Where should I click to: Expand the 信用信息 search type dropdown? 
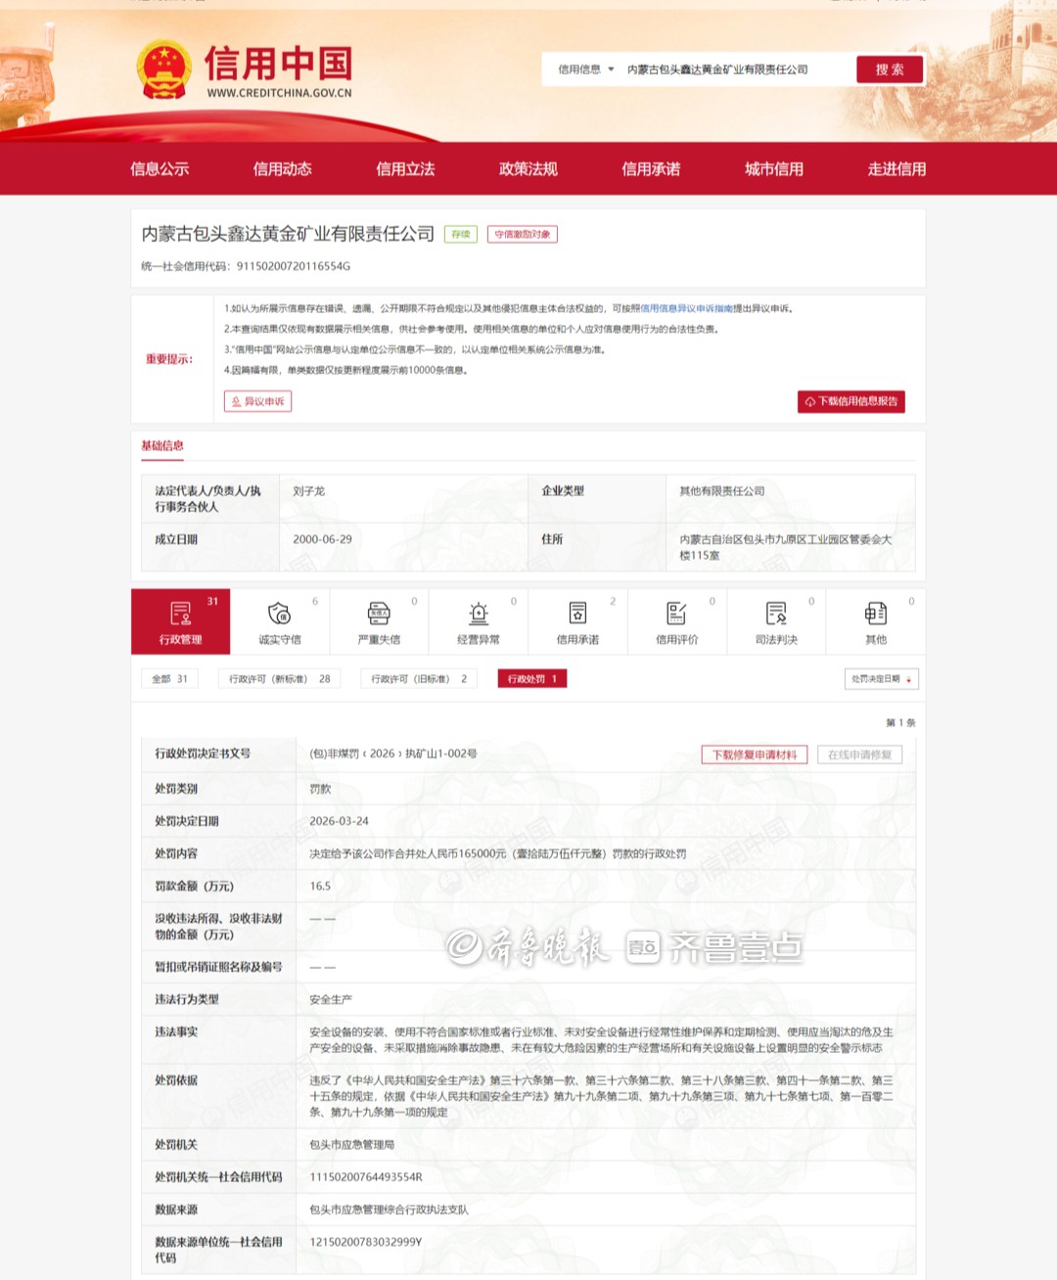coord(585,69)
